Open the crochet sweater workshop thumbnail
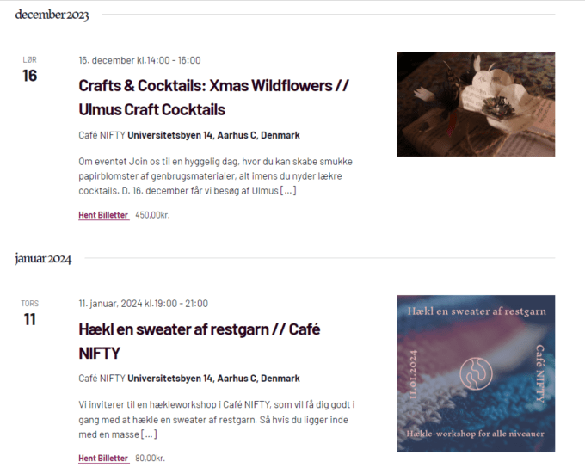 click(476, 373)
